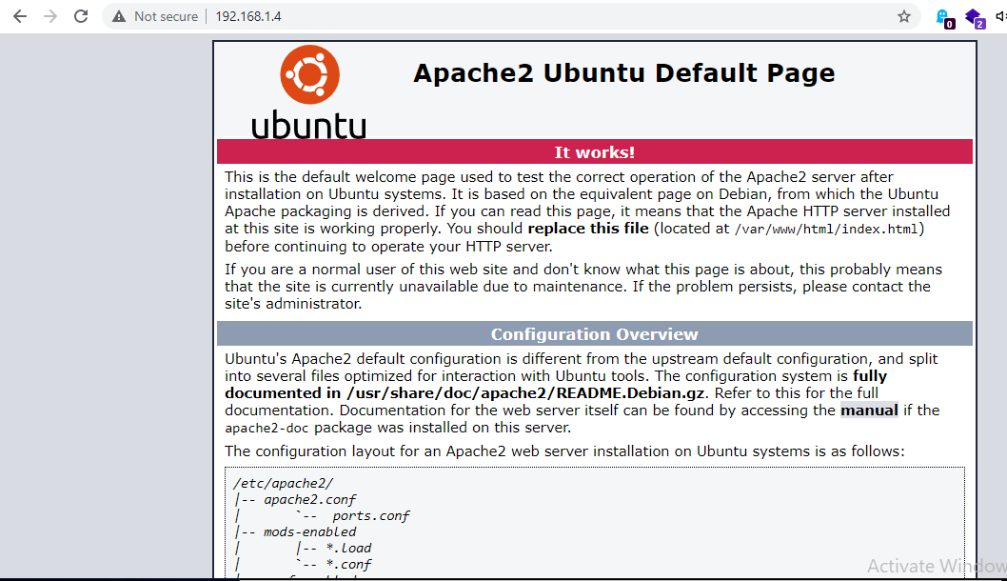Click the forward navigation arrow

(x=50, y=16)
